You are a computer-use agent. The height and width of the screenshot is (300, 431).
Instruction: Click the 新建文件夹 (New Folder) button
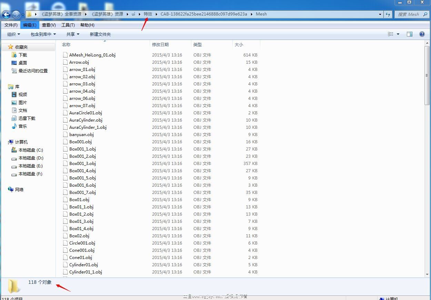pyautogui.click(x=100, y=34)
